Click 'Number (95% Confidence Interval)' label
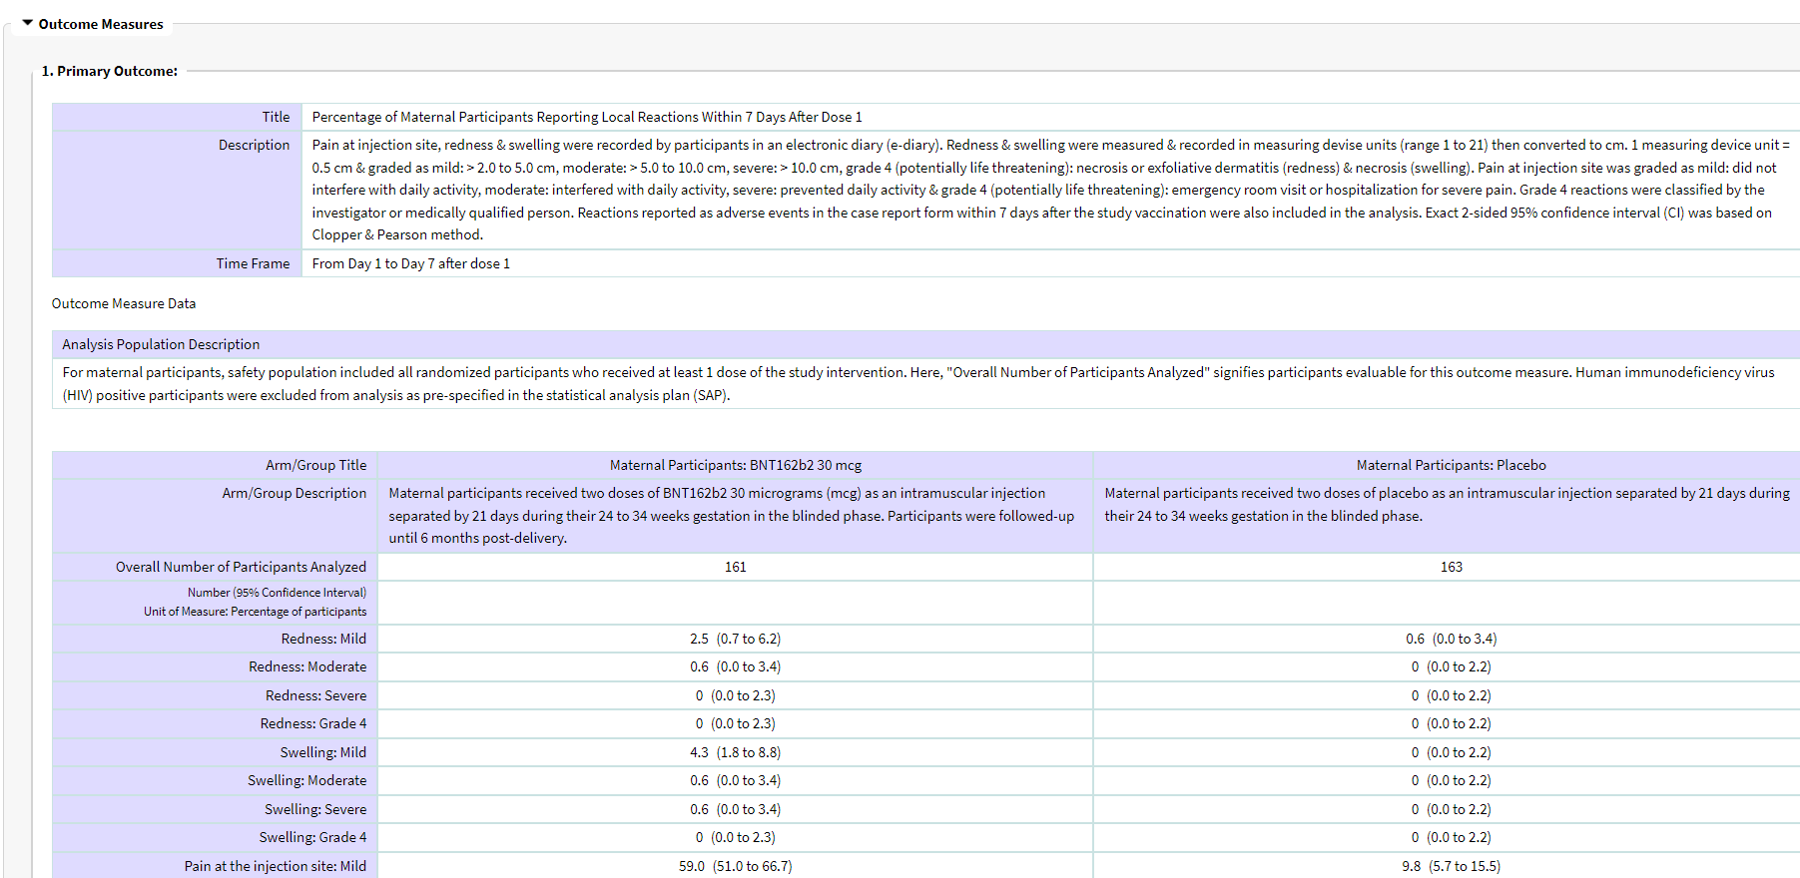This screenshot has width=1800, height=878. pyautogui.click(x=277, y=593)
